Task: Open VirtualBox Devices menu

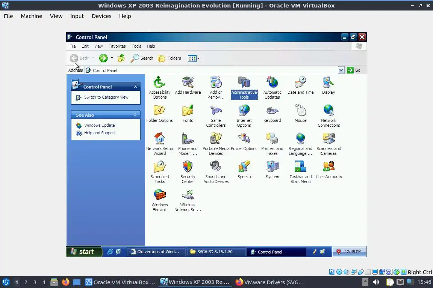Action: point(101,16)
